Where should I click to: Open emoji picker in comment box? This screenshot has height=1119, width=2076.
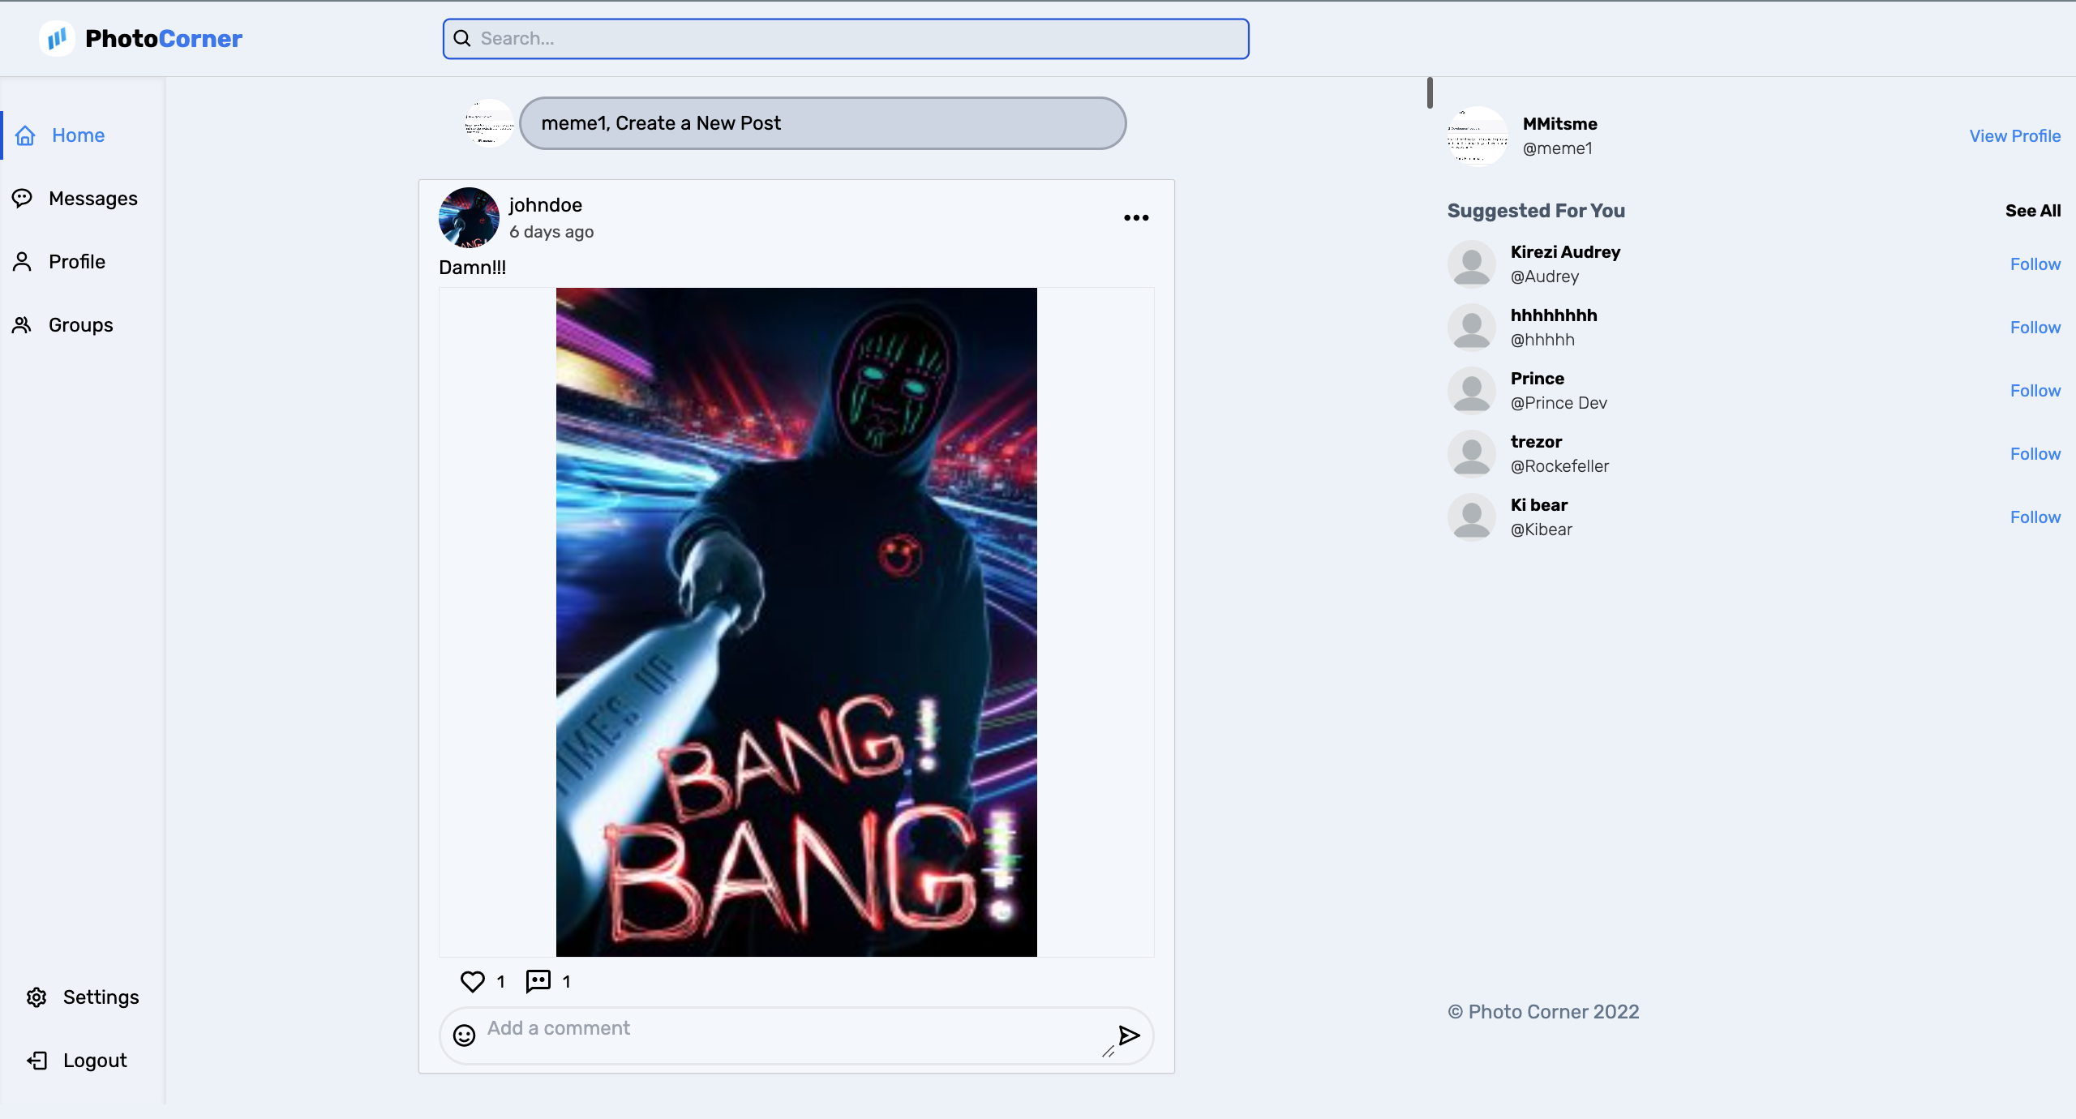[x=464, y=1035]
